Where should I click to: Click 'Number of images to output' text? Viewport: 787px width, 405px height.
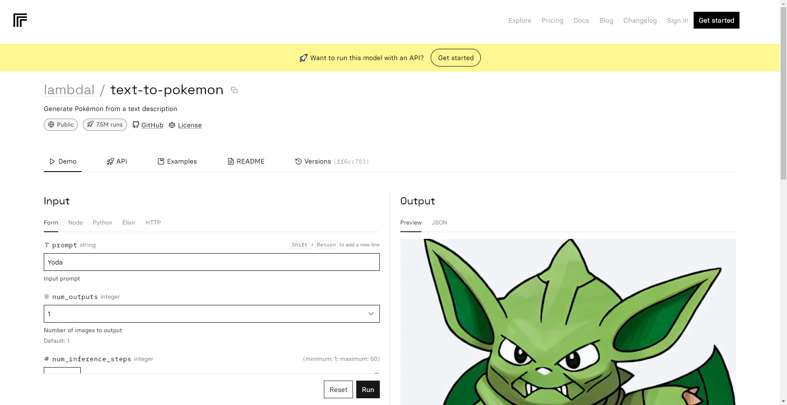point(83,331)
